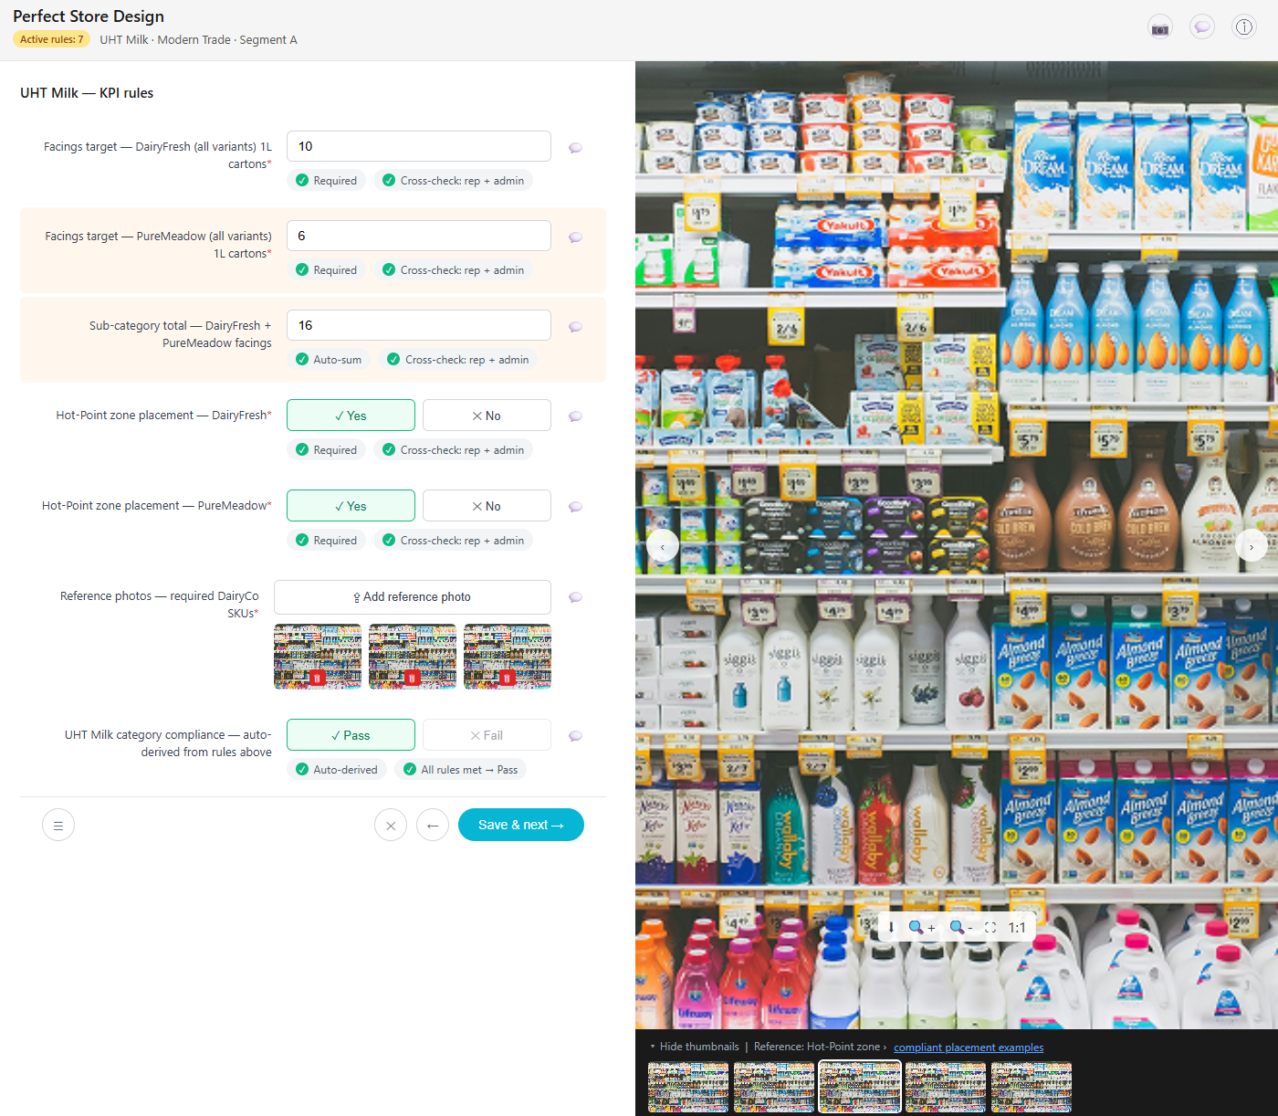Choose Pass for UHT Milk category compliance
Screen dimensions: 1278x1116
click(x=351, y=735)
